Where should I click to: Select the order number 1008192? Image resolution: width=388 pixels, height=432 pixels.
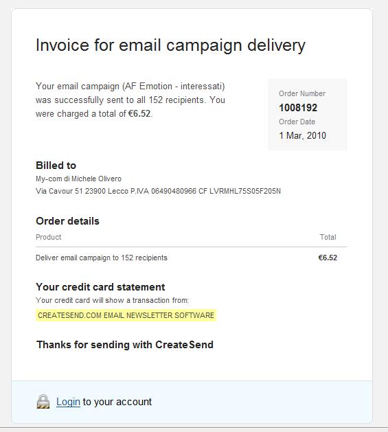click(298, 107)
